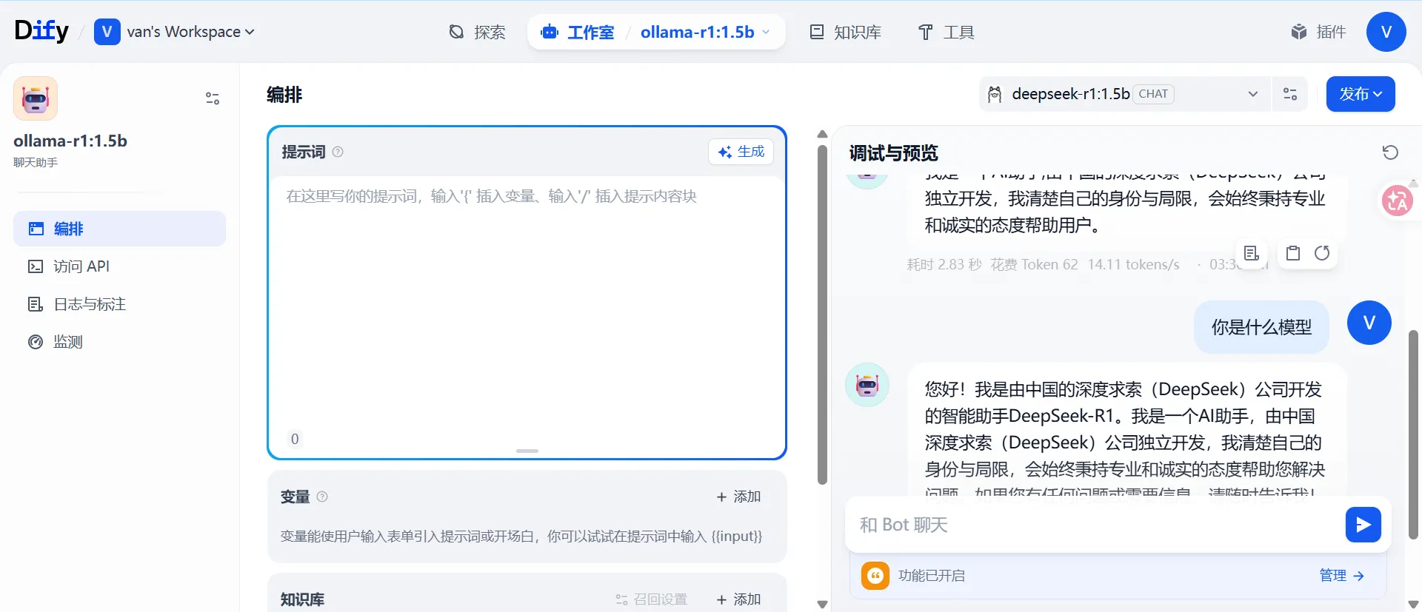Screen dimensions: 1422x612
Task: Focus the 和 Bot 聊天 input field
Action: point(1096,525)
